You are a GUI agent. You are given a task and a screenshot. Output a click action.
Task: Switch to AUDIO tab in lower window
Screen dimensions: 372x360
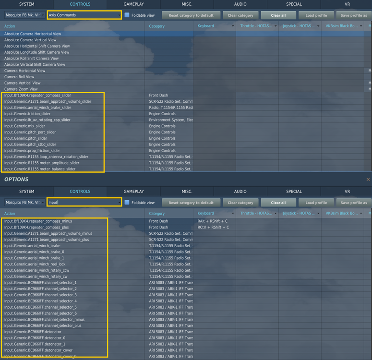coord(240,192)
